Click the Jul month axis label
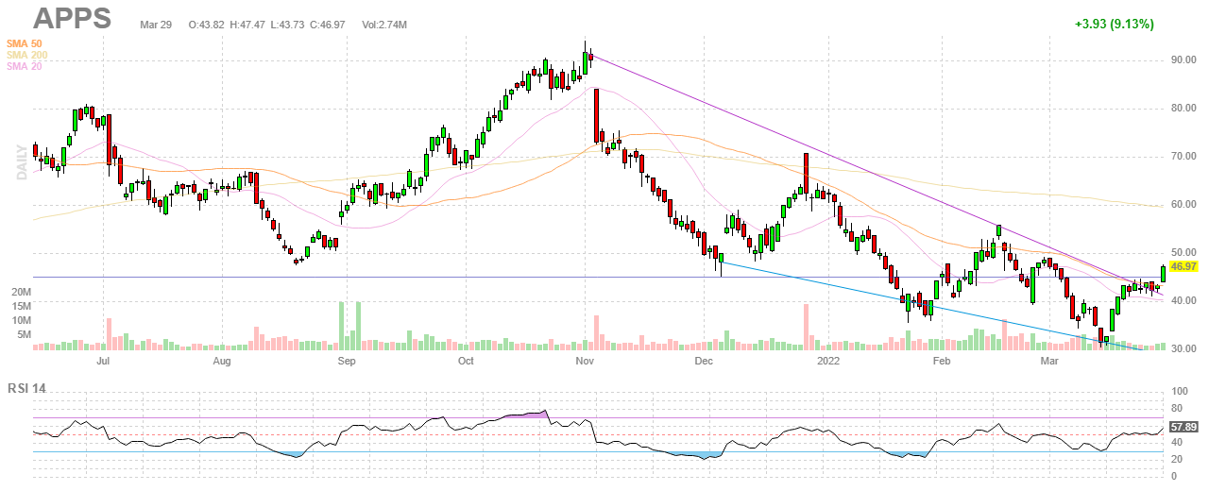Image resolution: width=1209 pixels, height=491 pixels. click(103, 361)
